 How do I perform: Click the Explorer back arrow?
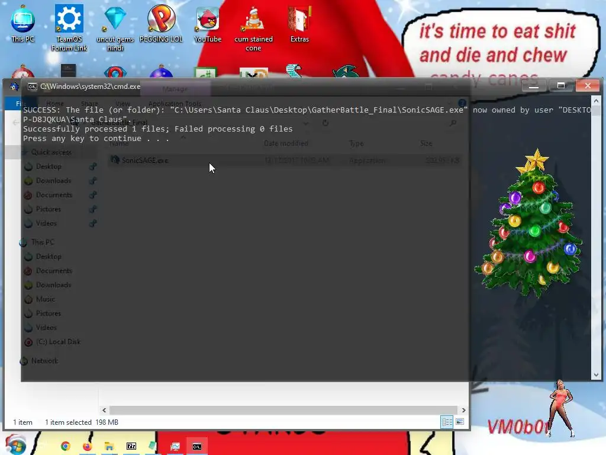tap(15, 123)
